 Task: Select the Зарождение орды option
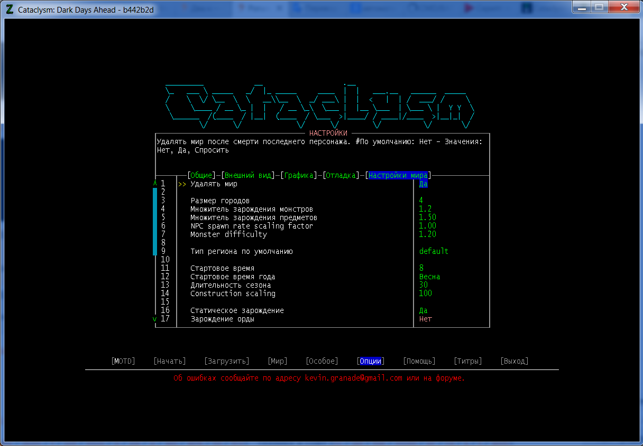tap(222, 319)
